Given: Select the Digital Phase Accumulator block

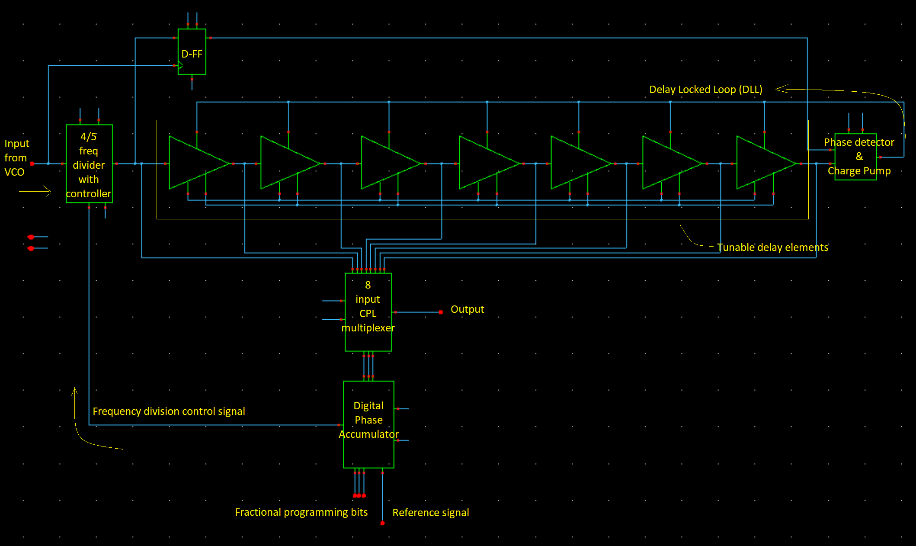Looking at the screenshot, I should click(x=368, y=424).
